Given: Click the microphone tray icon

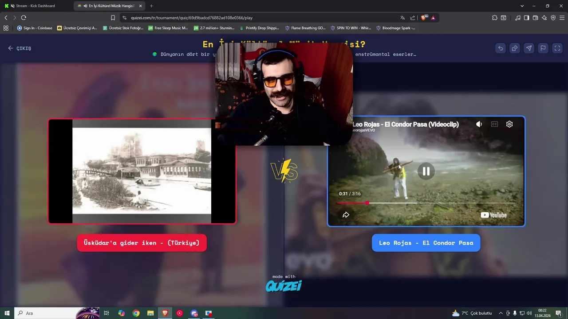Looking at the screenshot, I should [x=515, y=313].
